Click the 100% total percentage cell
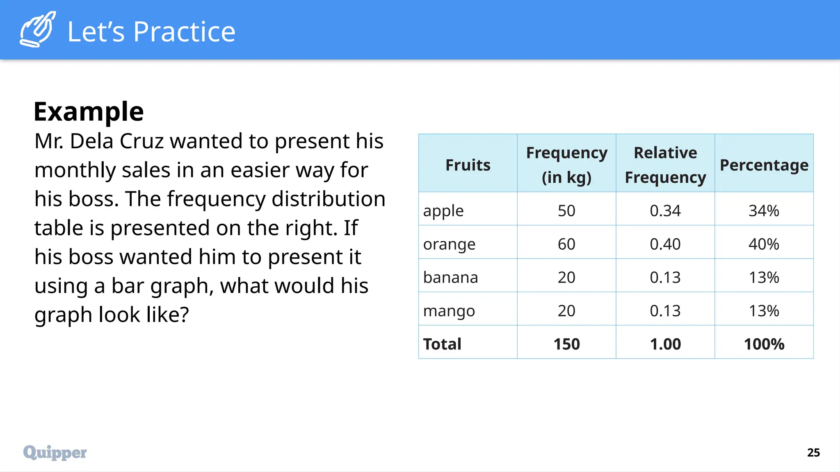Image resolution: width=840 pixels, height=472 pixels. click(764, 344)
